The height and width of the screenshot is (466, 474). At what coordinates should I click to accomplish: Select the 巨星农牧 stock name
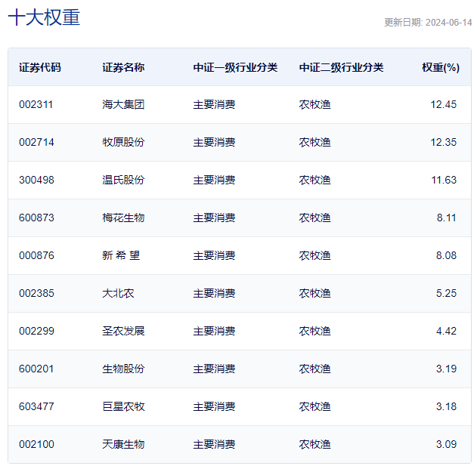123,406
